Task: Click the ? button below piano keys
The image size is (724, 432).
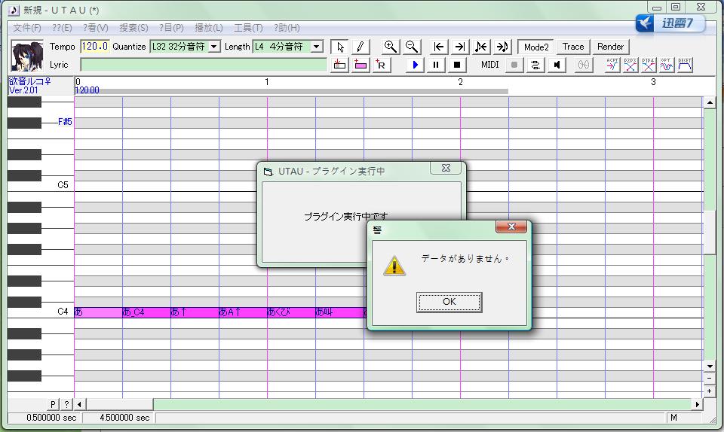Action: click(67, 404)
